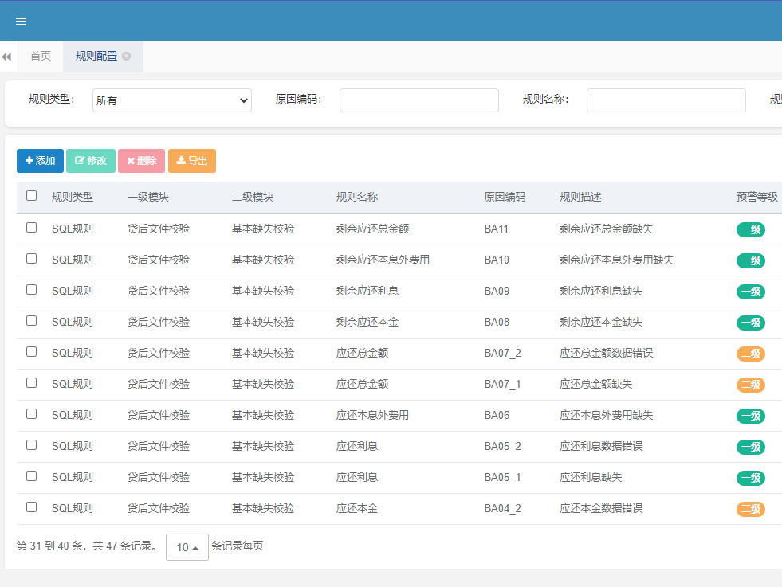The image size is (782, 587).
Task: Click the 规则描述 column header
Action: click(x=580, y=198)
